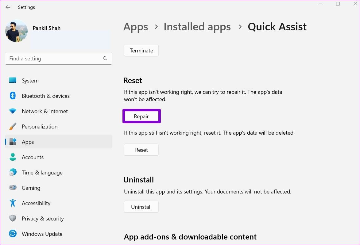This screenshot has width=360, height=245.
Task: Minimize the Settings window
Action: click(x=320, y=4)
